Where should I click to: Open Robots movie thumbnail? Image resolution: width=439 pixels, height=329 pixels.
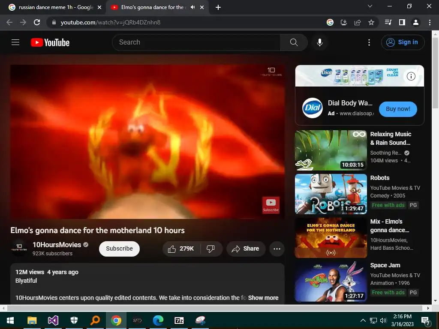[331, 194]
